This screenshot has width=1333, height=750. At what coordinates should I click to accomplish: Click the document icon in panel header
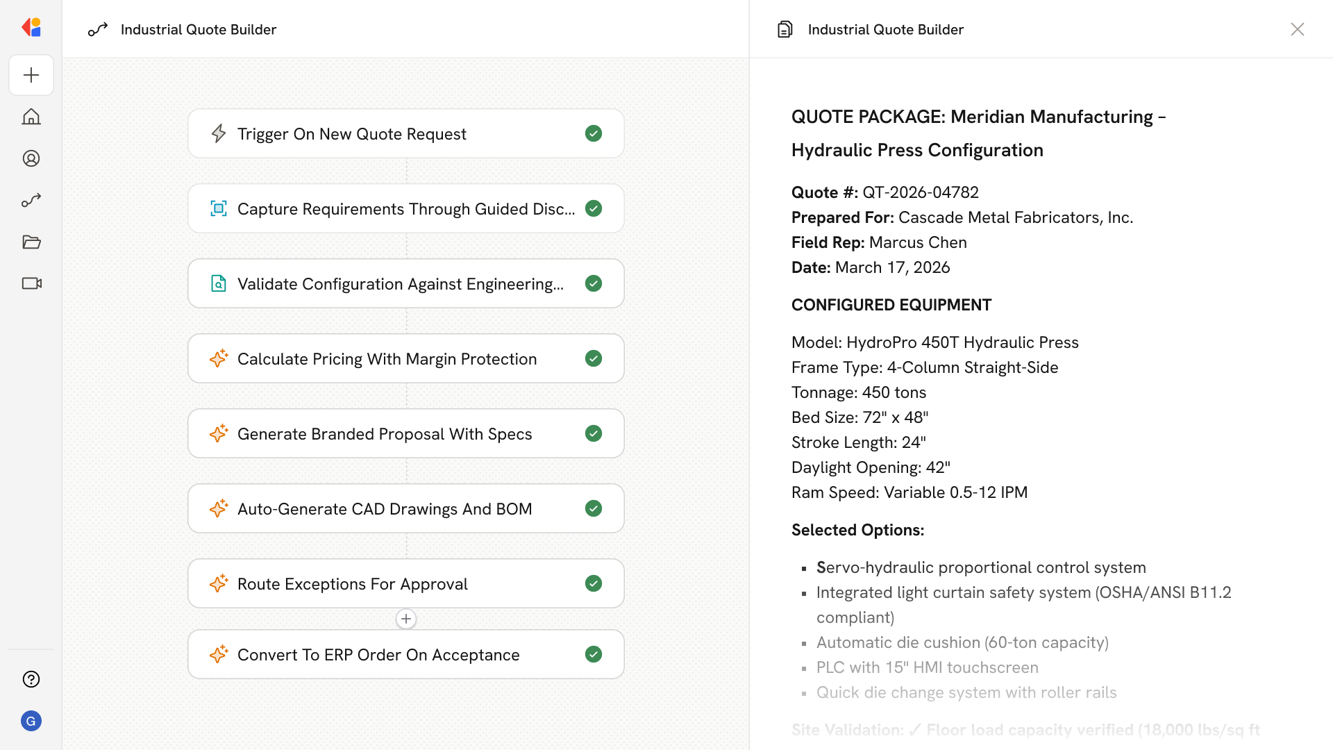[x=785, y=29]
